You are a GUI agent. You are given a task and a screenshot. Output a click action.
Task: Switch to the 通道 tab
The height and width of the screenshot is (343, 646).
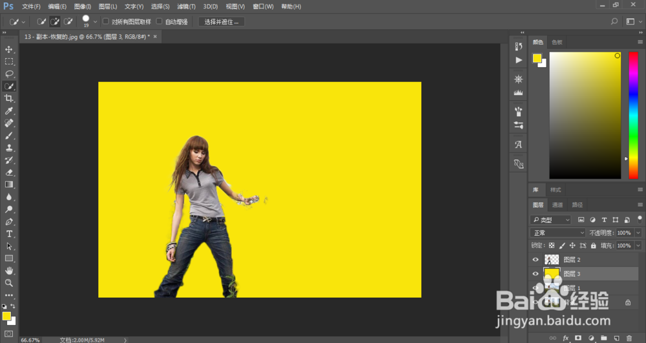point(557,205)
